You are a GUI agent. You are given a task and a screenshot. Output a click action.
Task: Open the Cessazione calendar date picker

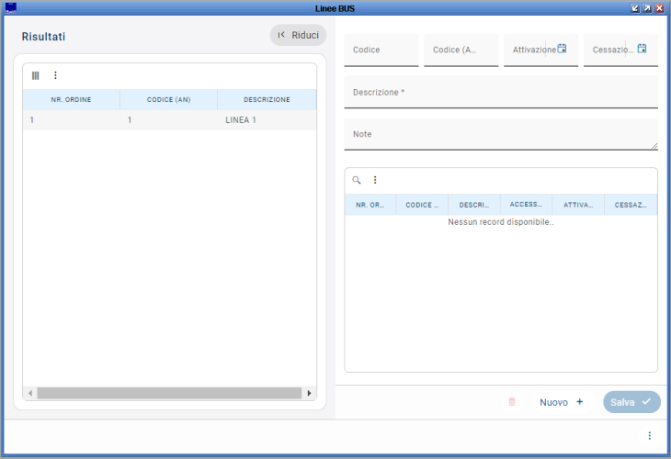[643, 49]
